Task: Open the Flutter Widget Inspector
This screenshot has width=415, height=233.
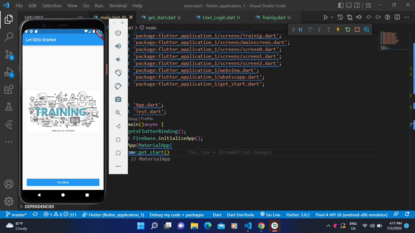Action: [x=366, y=29]
